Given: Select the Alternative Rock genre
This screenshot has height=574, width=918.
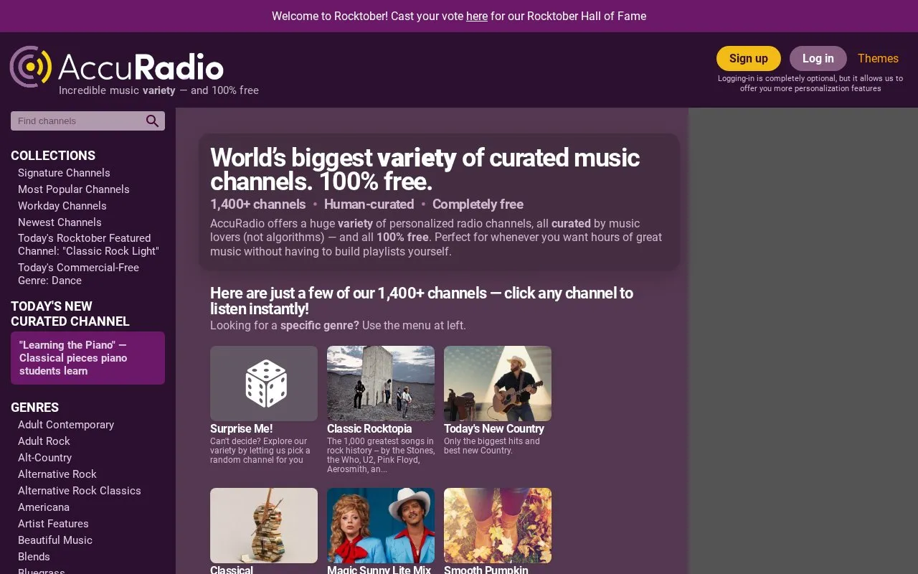Looking at the screenshot, I should pyautogui.click(x=57, y=474).
